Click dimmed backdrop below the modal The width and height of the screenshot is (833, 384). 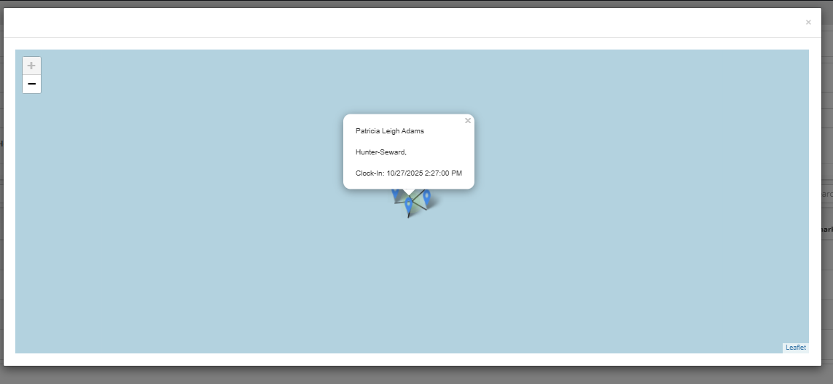415,375
